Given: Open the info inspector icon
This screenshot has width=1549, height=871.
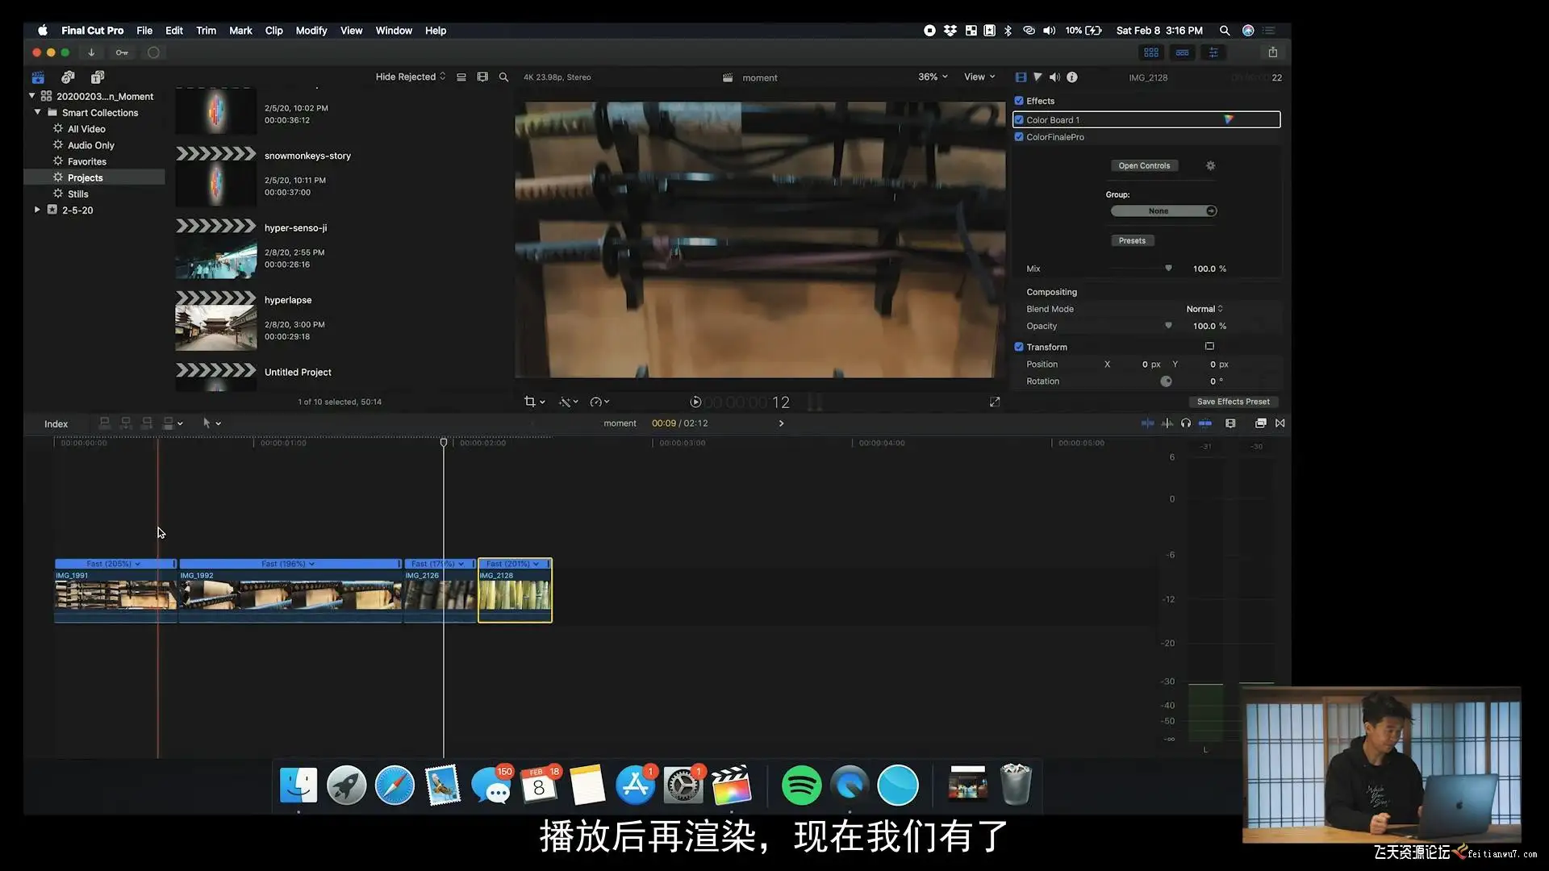Looking at the screenshot, I should pyautogui.click(x=1071, y=77).
